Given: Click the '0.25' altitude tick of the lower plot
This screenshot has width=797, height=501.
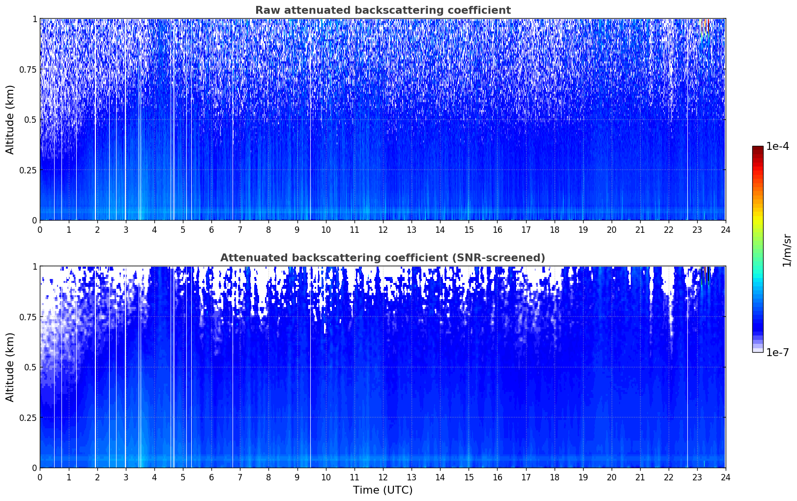Looking at the screenshot, I should point(28,418).
